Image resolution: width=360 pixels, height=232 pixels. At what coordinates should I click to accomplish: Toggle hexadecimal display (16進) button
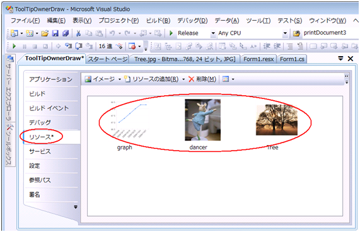click(x=105, y=47)
